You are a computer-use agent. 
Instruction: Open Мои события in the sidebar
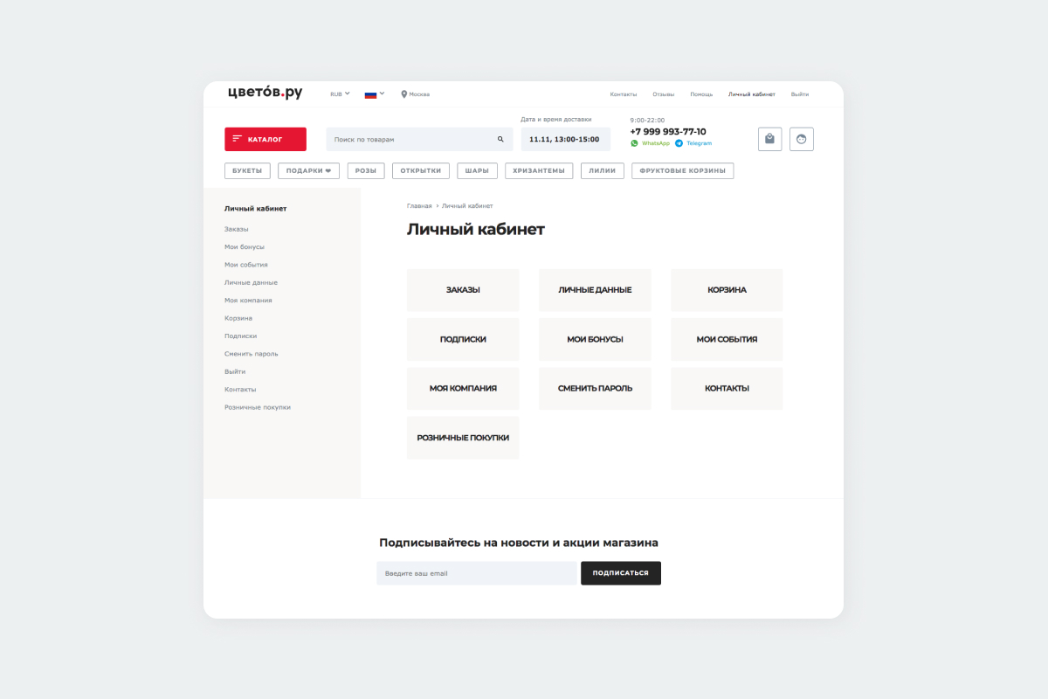(x=246, y=265)
